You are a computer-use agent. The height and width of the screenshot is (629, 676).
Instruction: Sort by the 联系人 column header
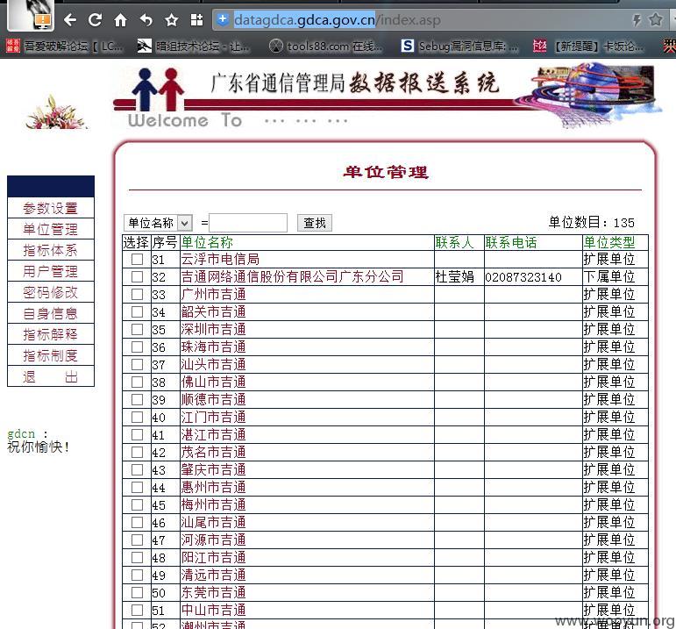click(x=454, y=243)
